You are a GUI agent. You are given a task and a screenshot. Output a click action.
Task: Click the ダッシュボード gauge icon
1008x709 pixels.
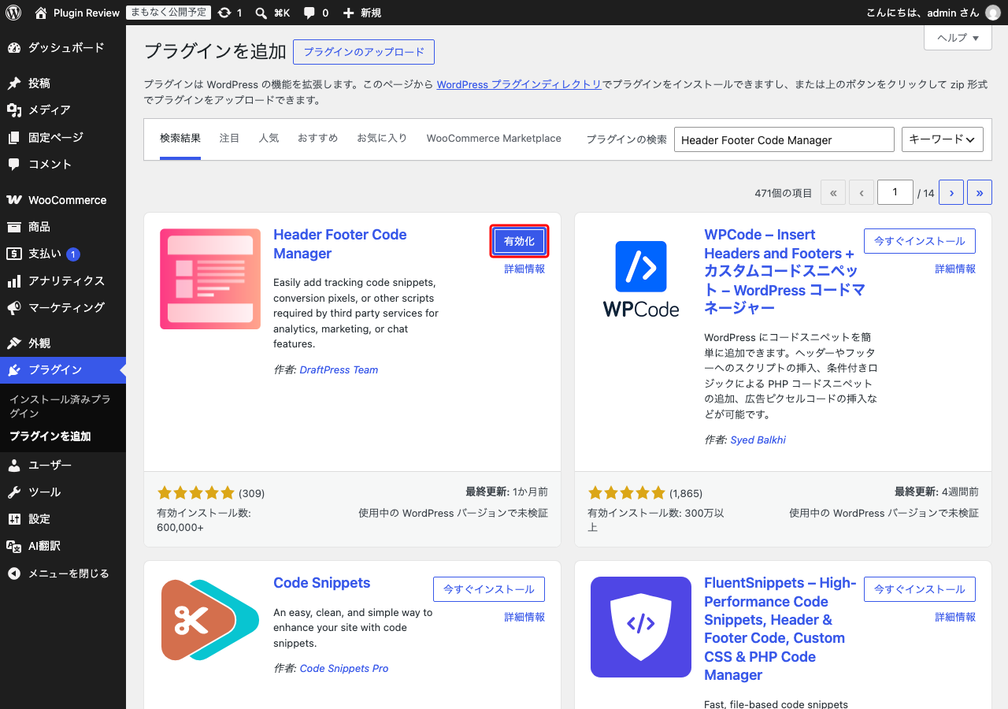(14, 48)
